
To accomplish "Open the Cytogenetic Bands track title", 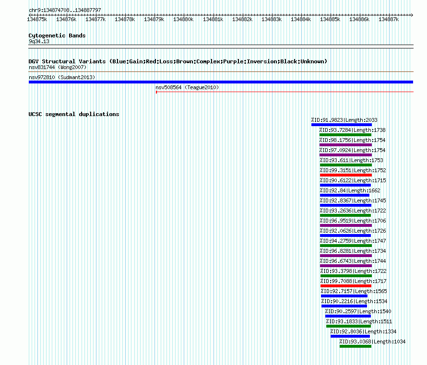I will tap(57, 35).
